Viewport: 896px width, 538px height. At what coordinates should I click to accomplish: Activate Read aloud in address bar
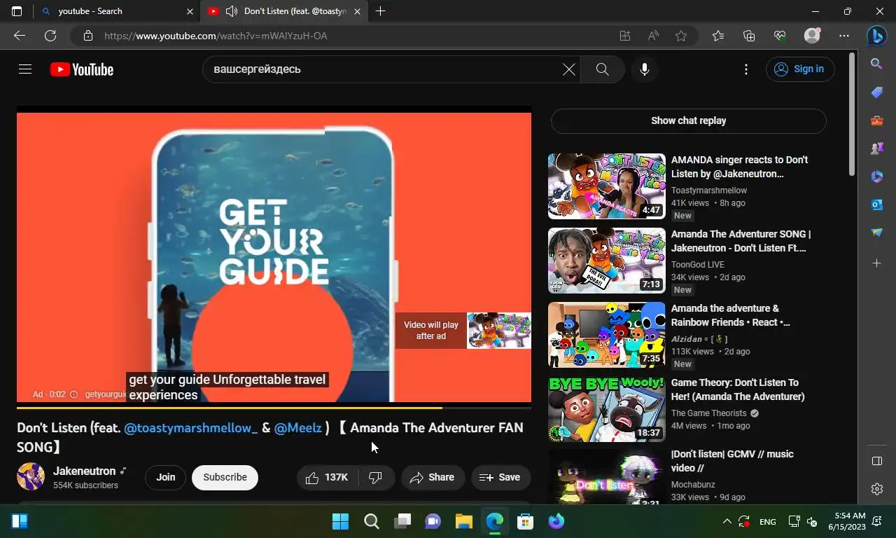(x=653, y=36)
